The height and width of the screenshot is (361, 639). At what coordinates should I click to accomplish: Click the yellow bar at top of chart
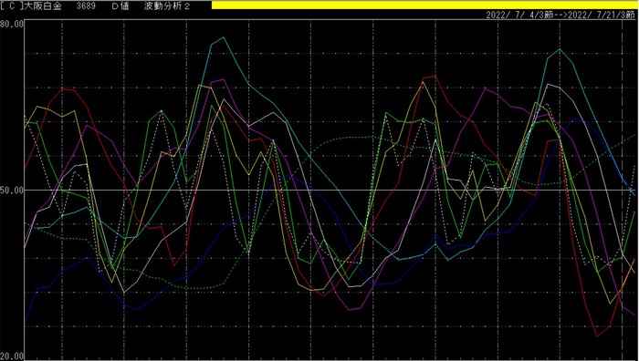(x=425, y=5)
